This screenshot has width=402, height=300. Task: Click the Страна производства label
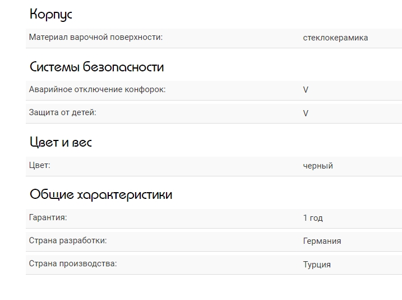pos(73,263)
